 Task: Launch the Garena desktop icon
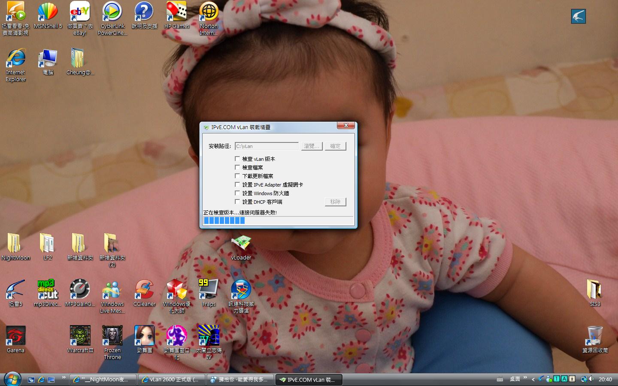15,336
